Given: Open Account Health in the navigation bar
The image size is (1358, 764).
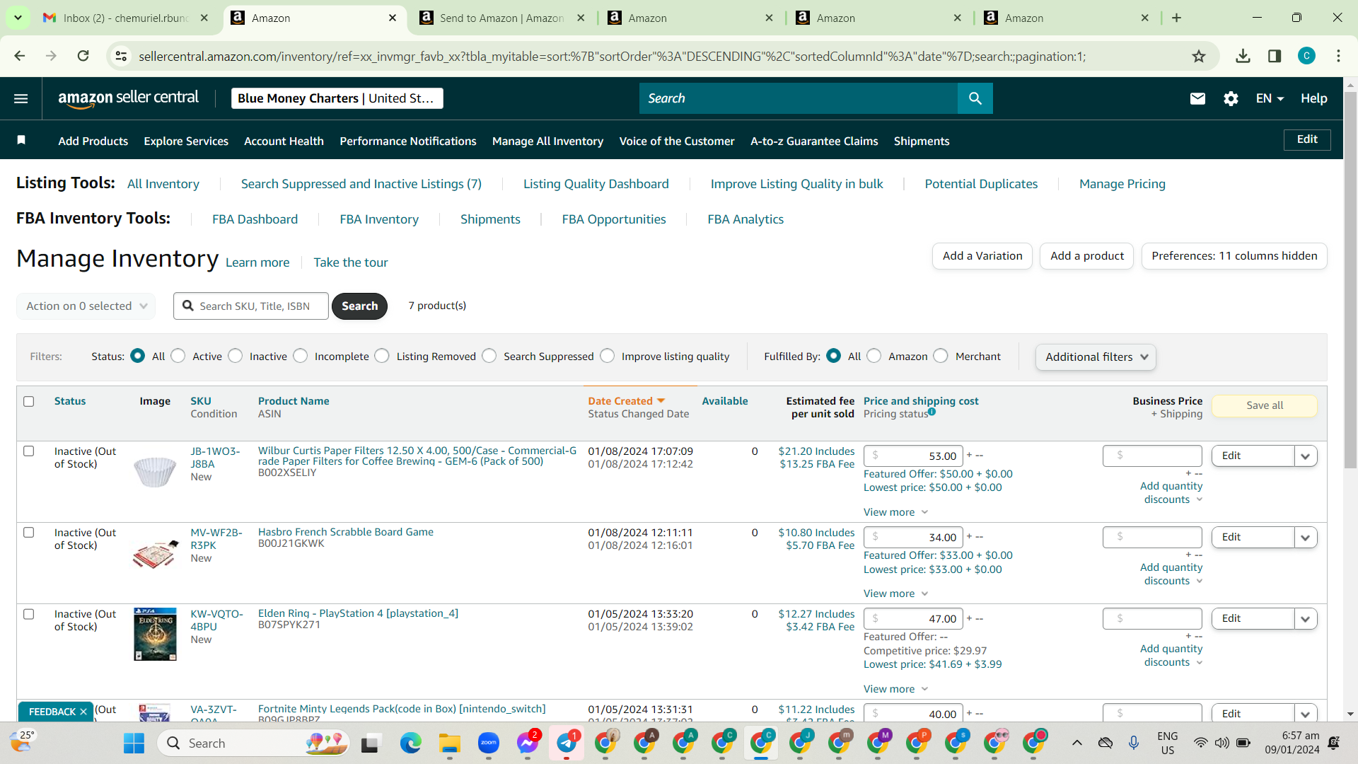Looking at the screenshot, I should (x=284, y=141).
